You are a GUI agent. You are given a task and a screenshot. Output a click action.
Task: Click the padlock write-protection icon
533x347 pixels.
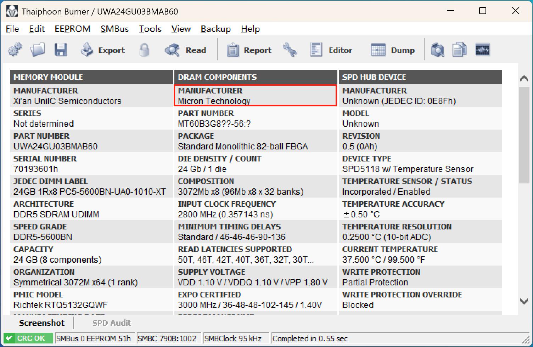coord(144,50)
